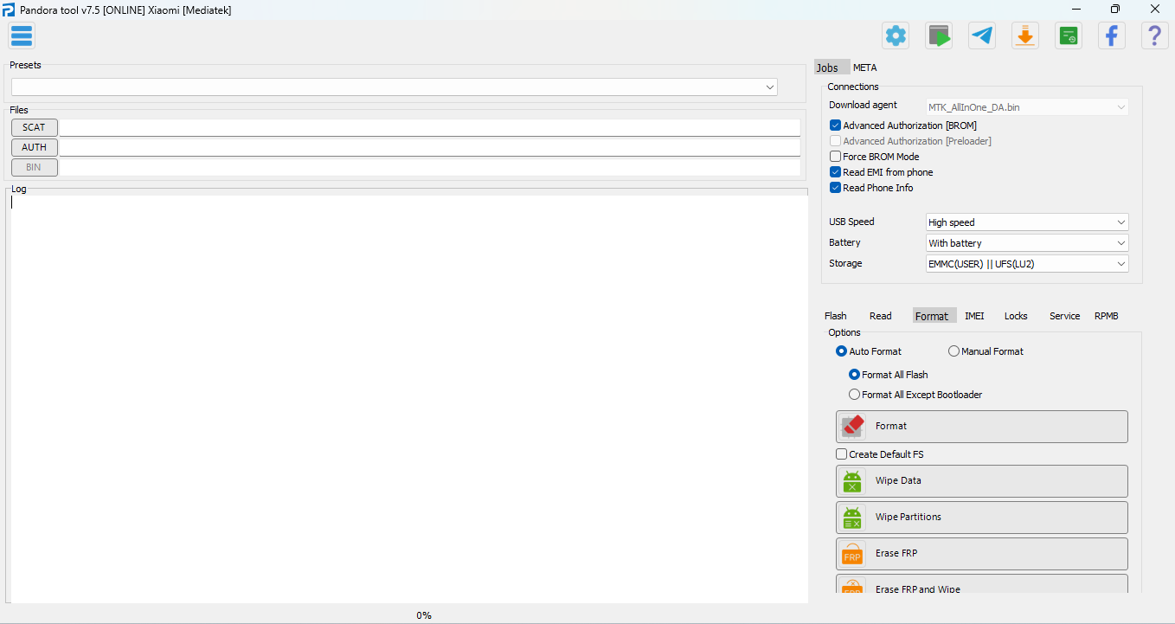
Task: Choose Format All Flash option
Action: click(854, 375)
